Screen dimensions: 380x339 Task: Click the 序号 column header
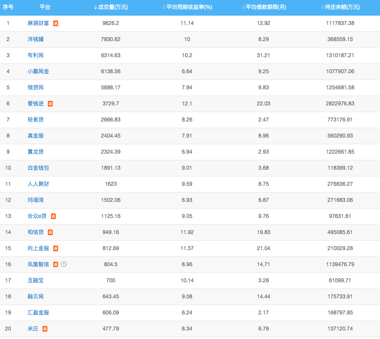click(8, 7)
